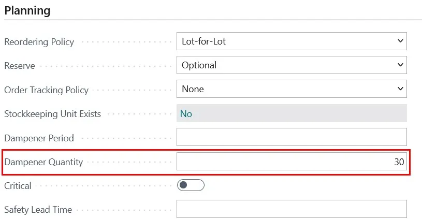Focus the Dampener Period input field
Image resolution: width=422 pixels, height=219 pixels.
pos(292,137)
